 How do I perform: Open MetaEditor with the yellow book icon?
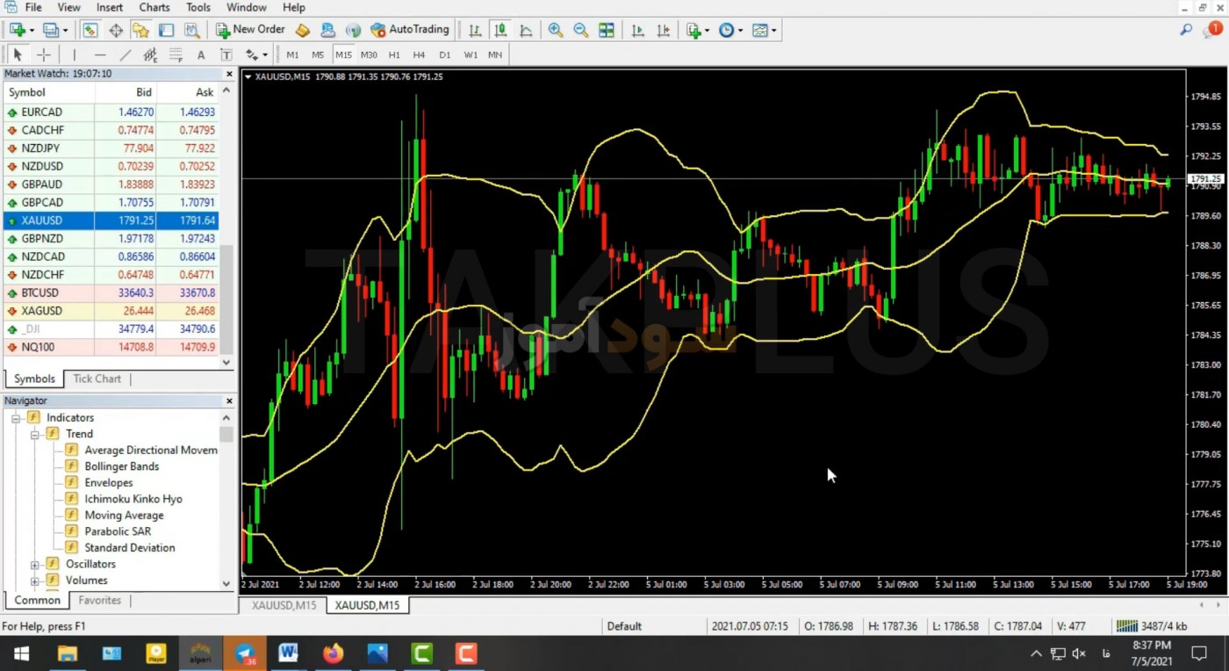(x=303, y=30)
